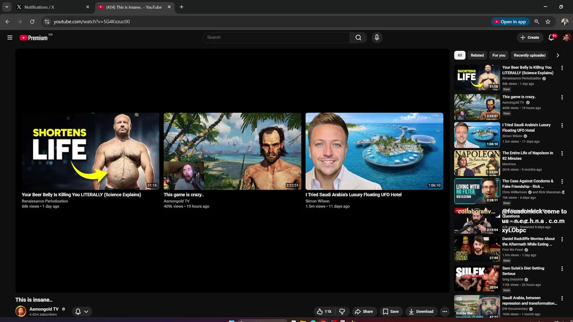Open title Daniel Radcliffe Worries About the Aftermath
The height and width of the screenshot is (322, 573).
click(528, 241)
